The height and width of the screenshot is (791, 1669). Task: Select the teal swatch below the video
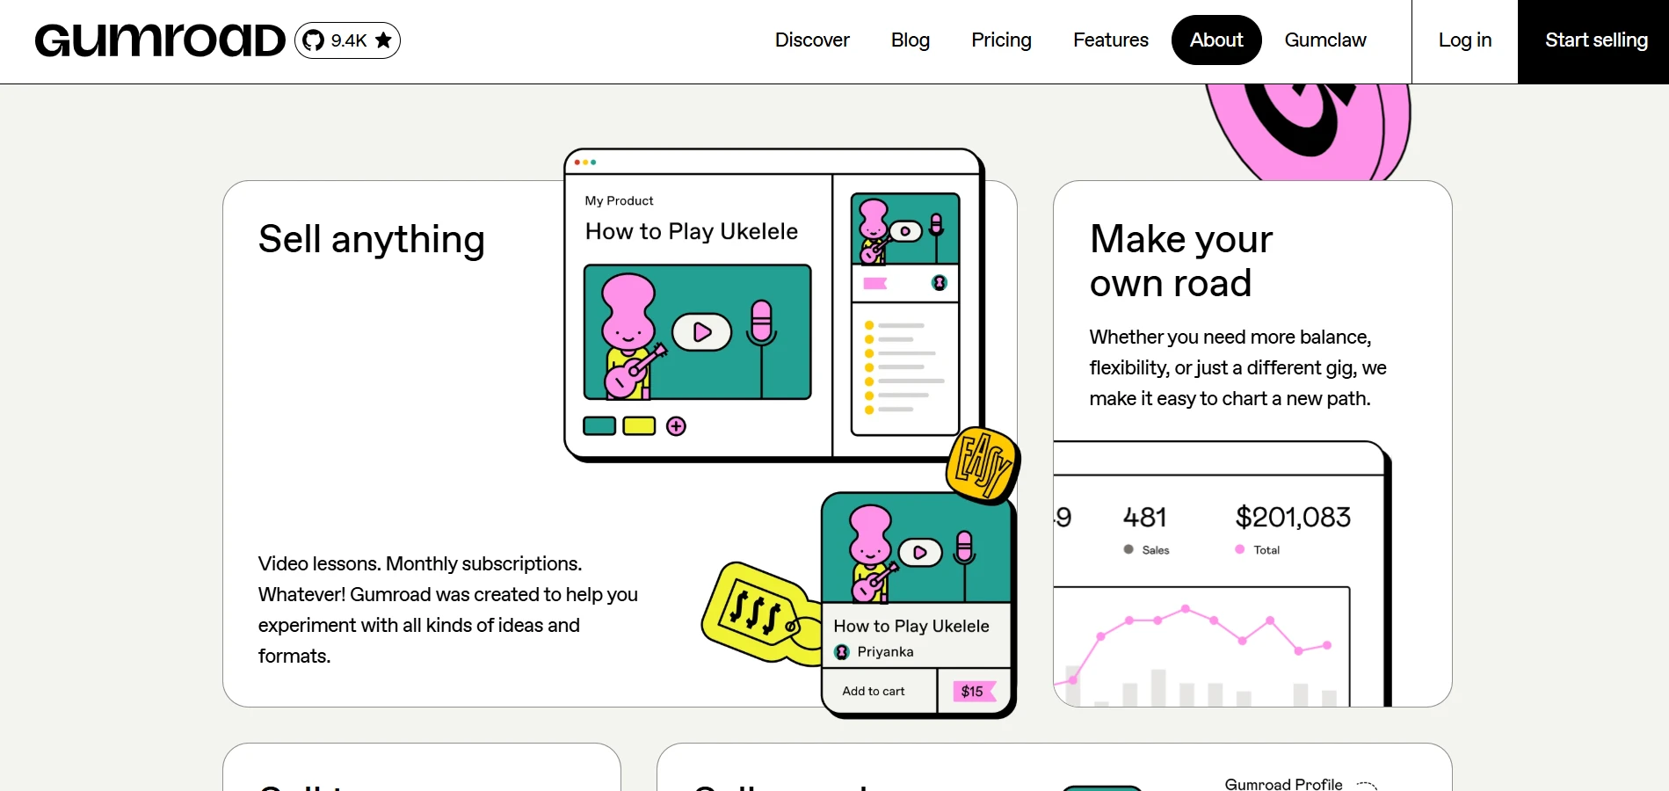coord(599,426)
